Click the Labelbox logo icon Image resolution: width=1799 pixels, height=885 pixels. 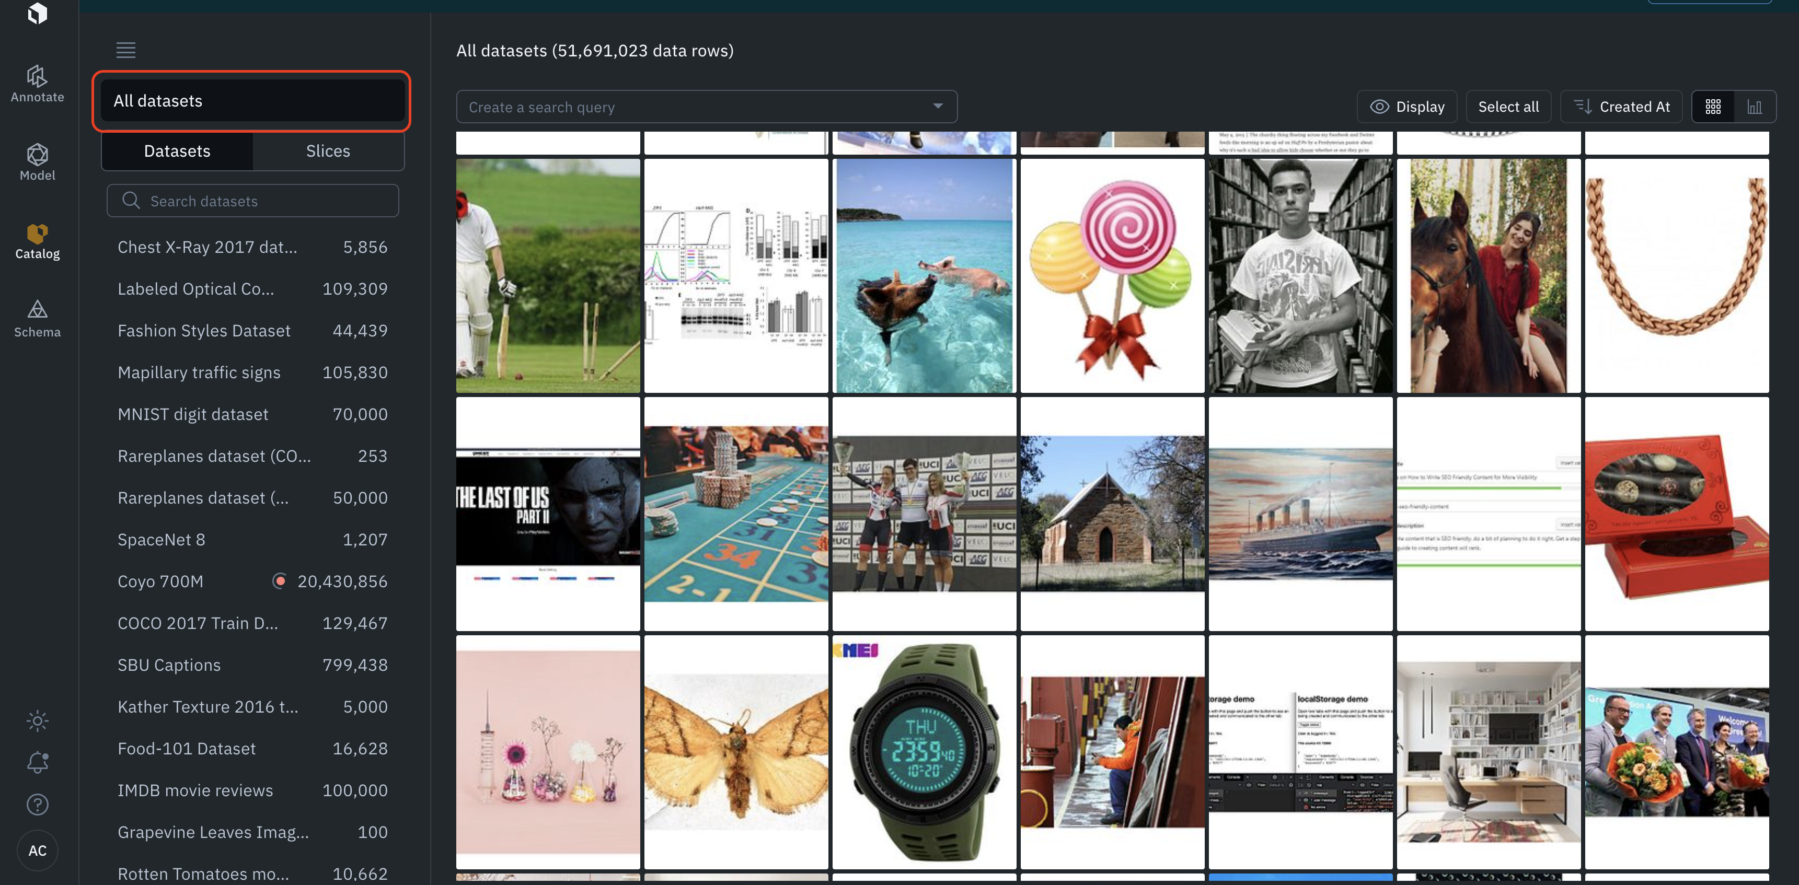click(37, 13)
